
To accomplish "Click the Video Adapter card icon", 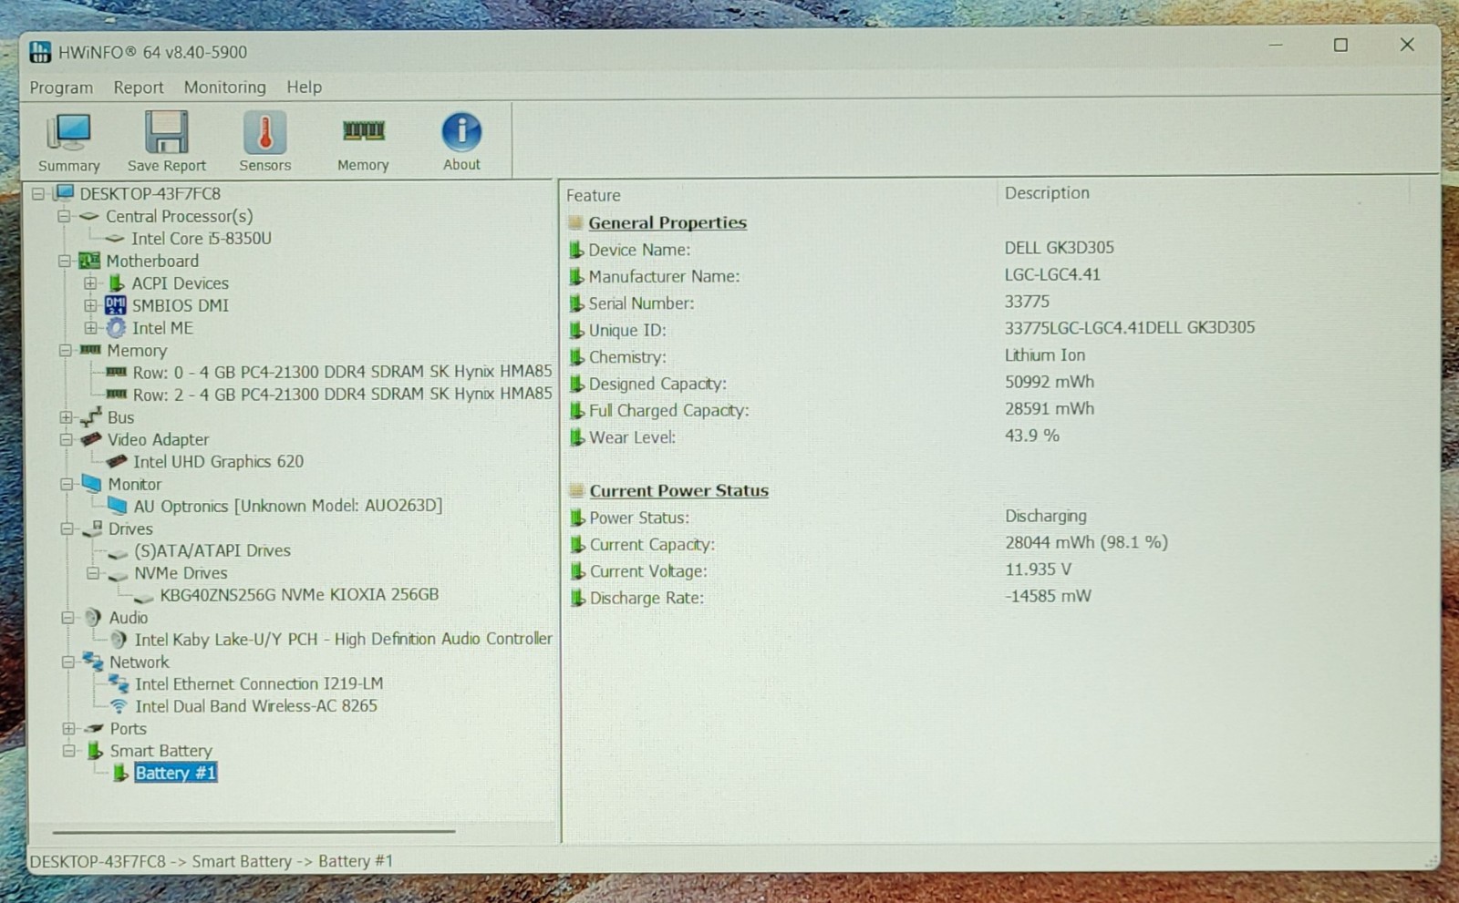I will (90, 439).
